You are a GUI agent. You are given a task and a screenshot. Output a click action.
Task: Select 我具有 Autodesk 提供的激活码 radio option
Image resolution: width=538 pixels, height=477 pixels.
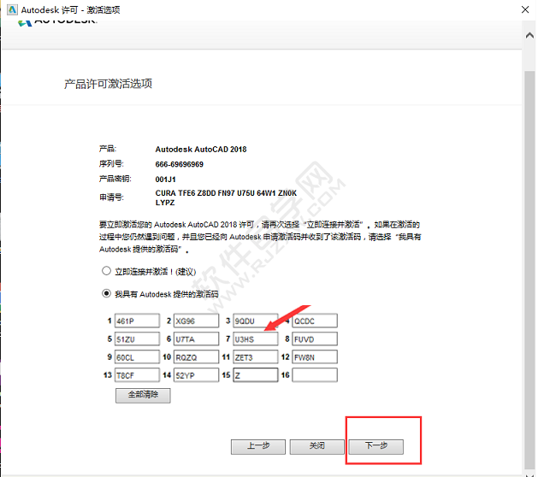[106, 293]
